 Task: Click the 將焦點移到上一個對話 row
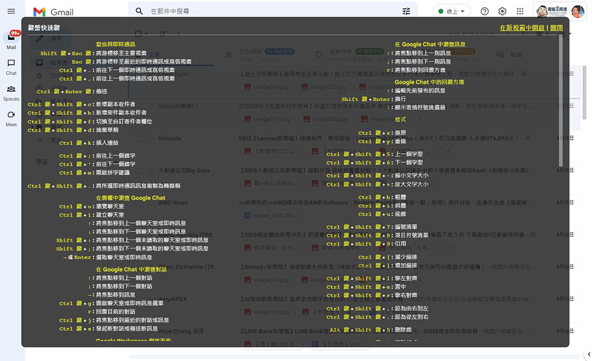tap(120, 278)
